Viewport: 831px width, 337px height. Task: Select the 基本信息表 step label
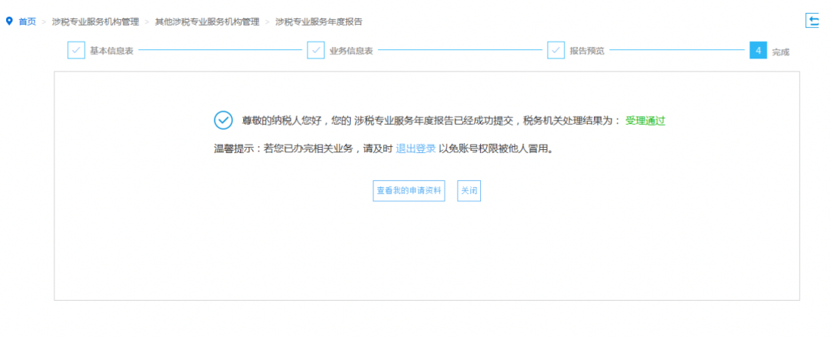pos(112,51)
